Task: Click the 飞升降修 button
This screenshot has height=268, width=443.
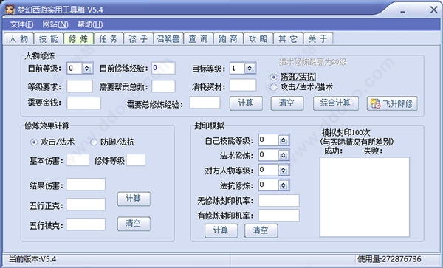Action: click(x=392, y=103)
